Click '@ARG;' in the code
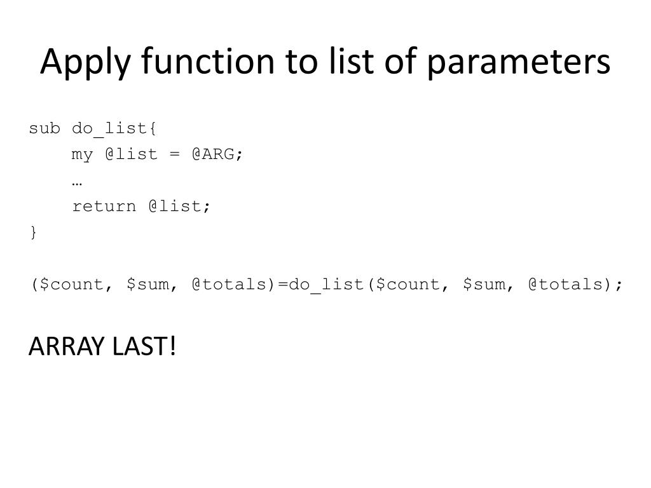651x488 pixels. pyautogui.click(x=217, y=154)
